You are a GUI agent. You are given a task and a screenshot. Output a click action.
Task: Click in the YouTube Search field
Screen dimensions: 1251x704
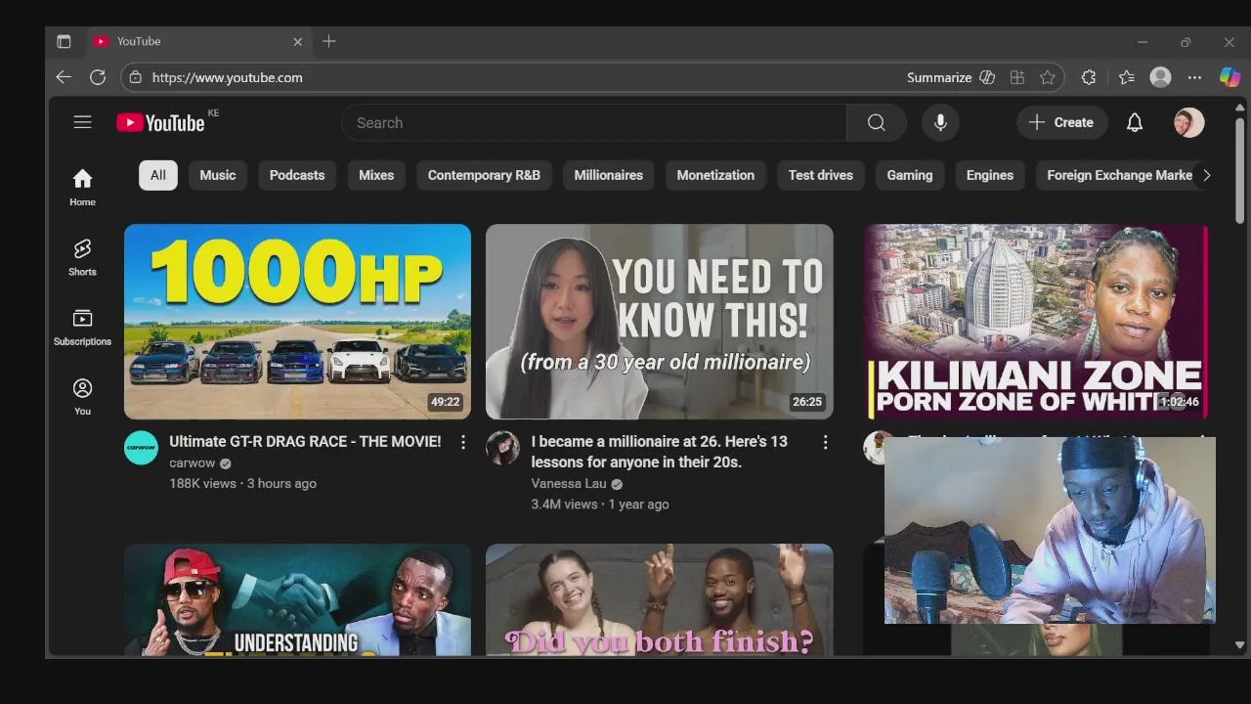[593, 122]
